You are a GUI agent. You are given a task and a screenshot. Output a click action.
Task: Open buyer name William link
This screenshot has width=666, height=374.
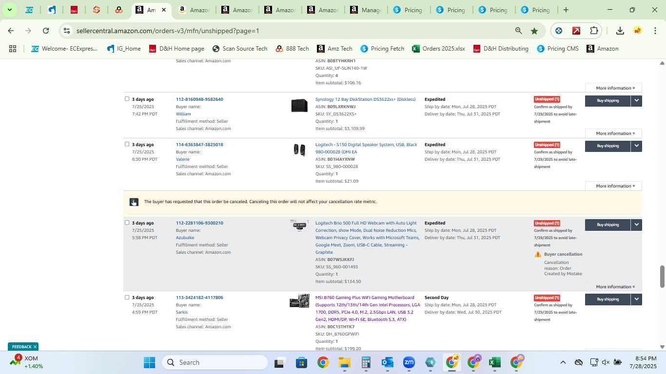pyautogui.click(x=183, y=114)
